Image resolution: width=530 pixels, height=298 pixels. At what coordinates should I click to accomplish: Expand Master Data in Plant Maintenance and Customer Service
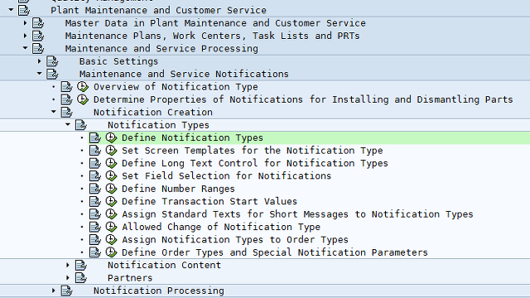point(26,23)
